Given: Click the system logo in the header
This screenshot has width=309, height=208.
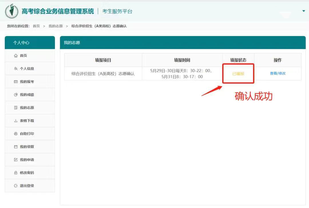Looking at the screenshot, I should coord(11,11).
